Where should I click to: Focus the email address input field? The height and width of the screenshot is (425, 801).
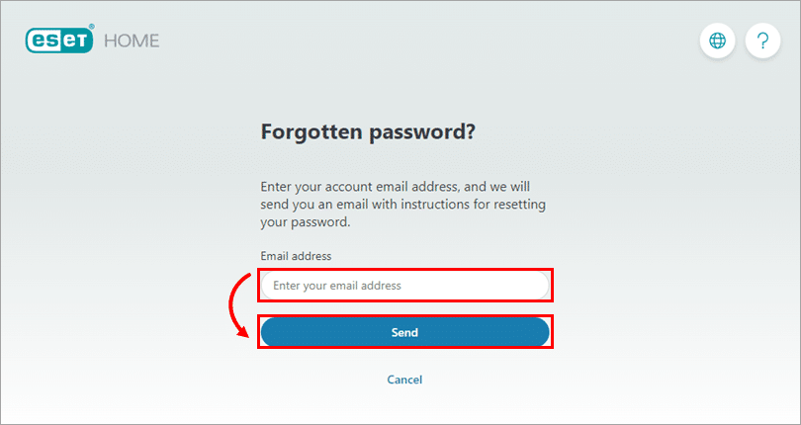click(404, 286)
